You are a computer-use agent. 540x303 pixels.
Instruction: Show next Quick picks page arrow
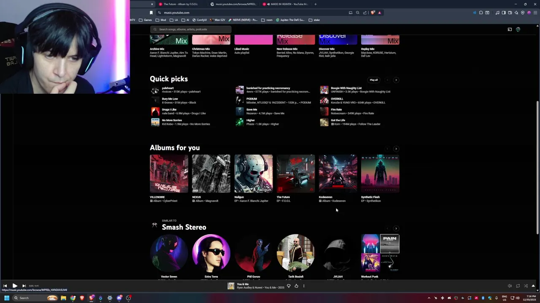point(396,80)
